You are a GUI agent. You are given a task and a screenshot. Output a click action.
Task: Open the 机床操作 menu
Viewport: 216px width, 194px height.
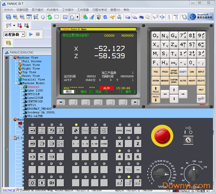click(x=53, y=10)
